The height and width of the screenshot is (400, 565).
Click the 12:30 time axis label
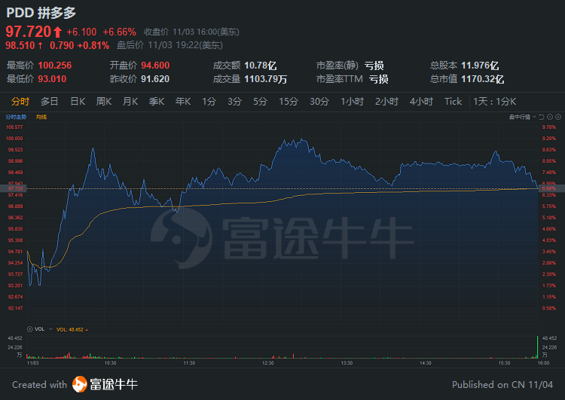click(267, 363)
